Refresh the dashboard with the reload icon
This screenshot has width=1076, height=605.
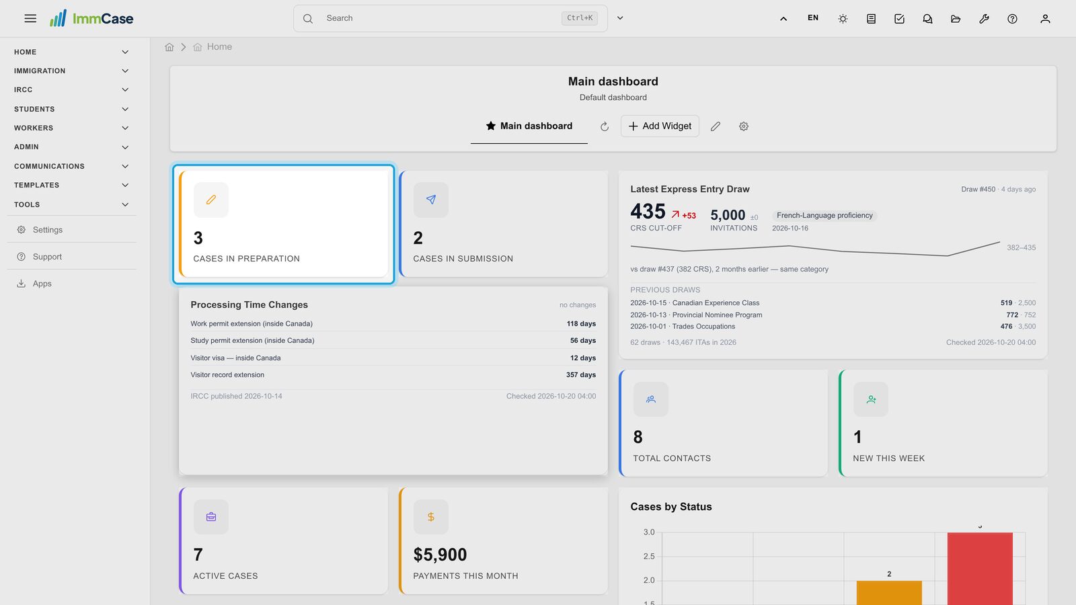[x=605, y=126]
